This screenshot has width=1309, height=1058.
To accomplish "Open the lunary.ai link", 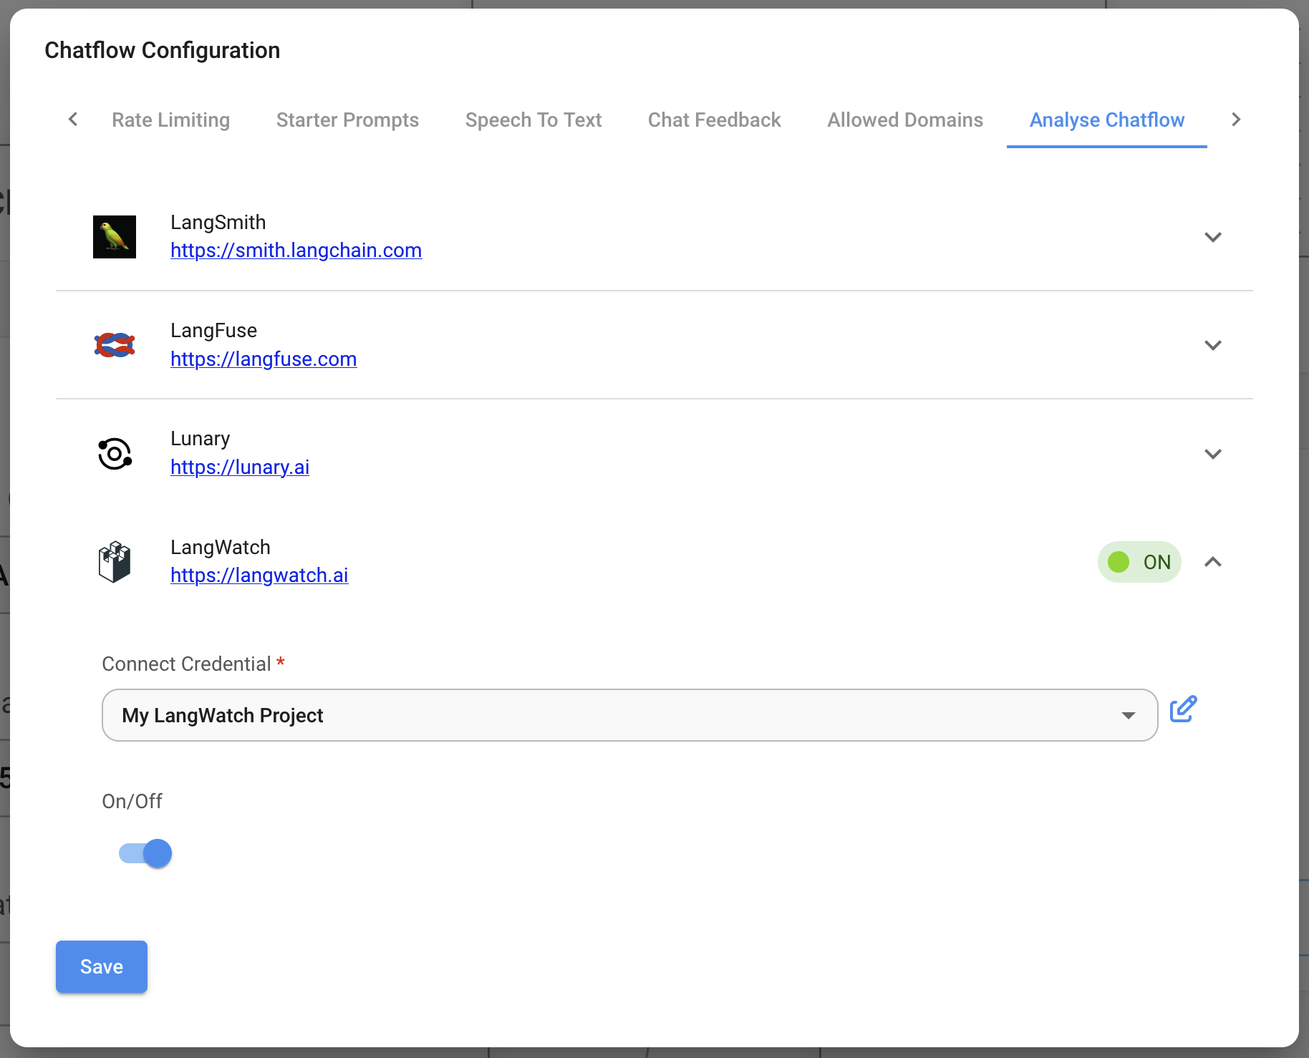I will (240, 467).
